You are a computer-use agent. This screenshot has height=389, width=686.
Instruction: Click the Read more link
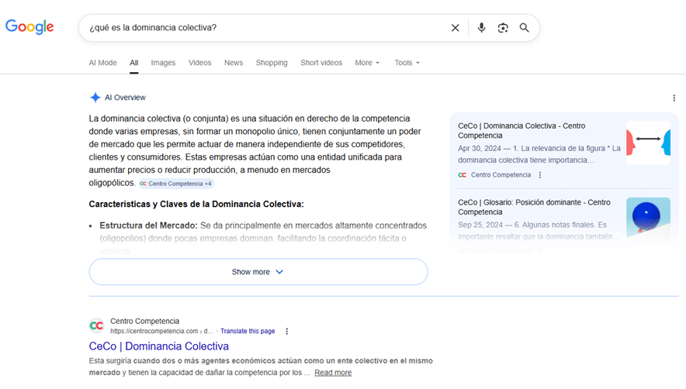coord(333,373)
